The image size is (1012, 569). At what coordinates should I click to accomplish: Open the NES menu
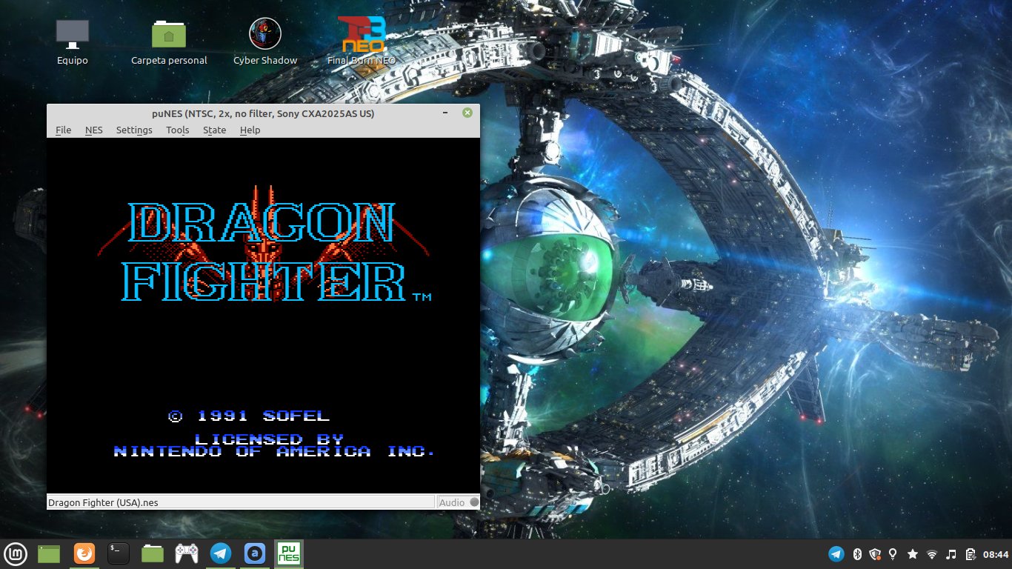coord(93,130)
